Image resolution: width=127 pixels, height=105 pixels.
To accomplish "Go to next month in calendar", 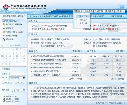I will [x=25, y=45].
